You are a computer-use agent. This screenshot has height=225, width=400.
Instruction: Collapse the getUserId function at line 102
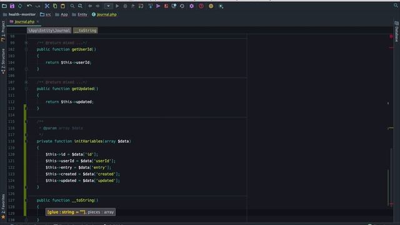pos(26,49)
